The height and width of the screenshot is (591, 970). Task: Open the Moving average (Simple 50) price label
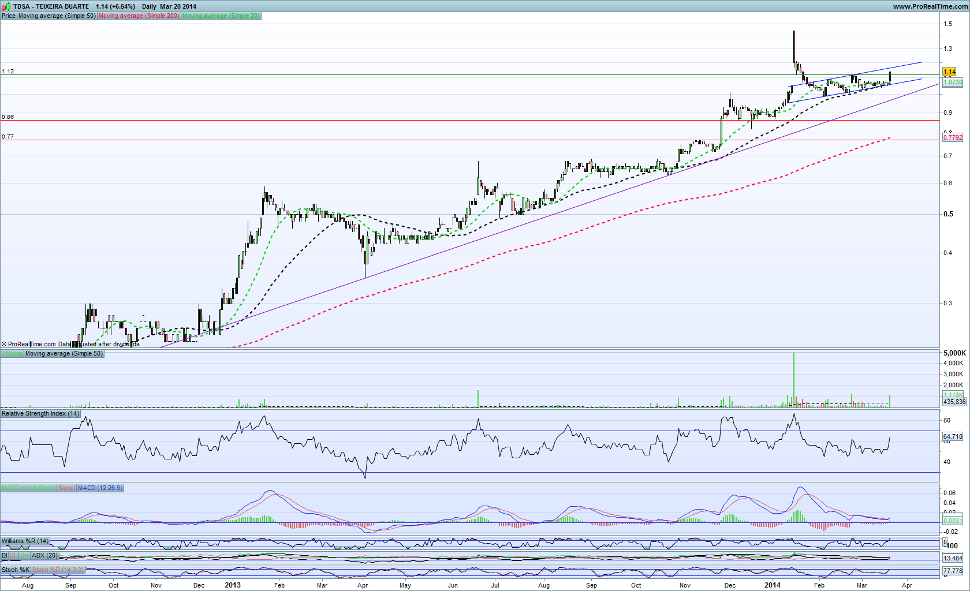point(57,16)
